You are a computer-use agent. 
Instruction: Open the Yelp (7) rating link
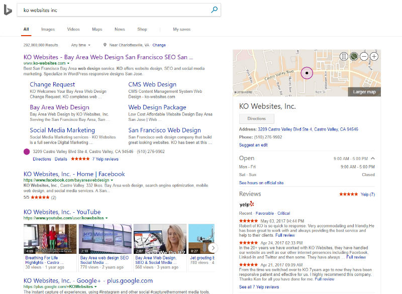coord(368,194)
